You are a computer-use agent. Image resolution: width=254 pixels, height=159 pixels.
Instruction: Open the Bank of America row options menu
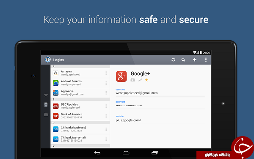(x=106, y=116)
